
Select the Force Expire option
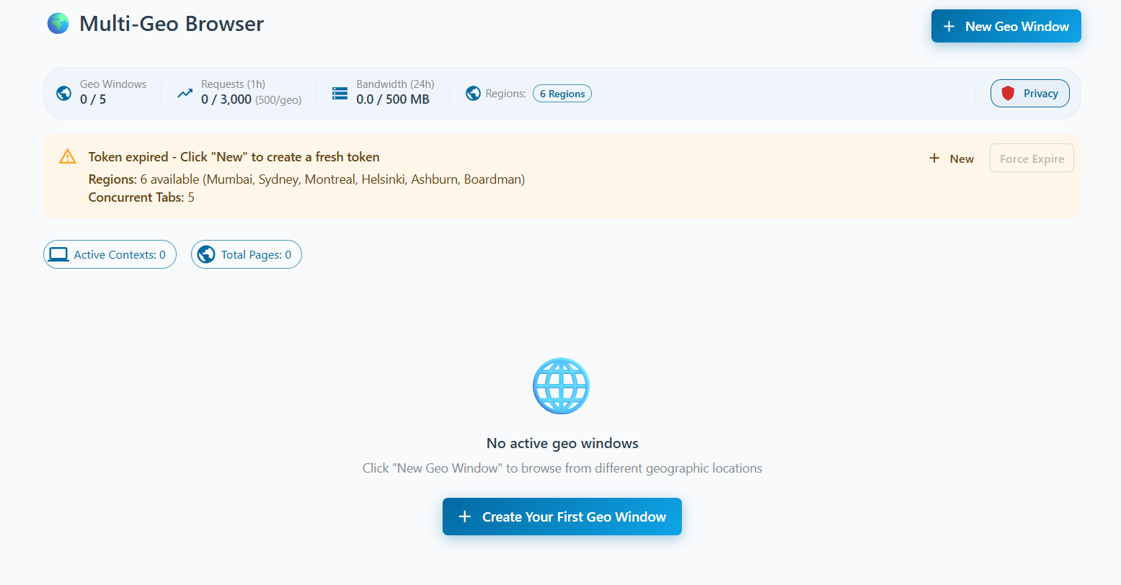pyautogui.click(x=1032, y=158)
